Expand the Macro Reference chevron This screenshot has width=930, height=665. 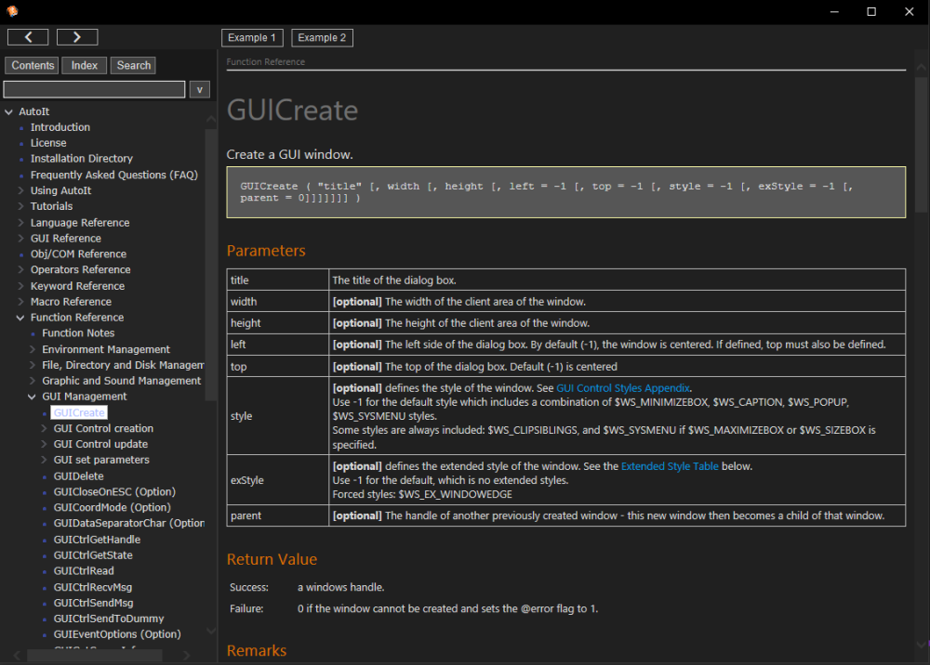point(21,302)
